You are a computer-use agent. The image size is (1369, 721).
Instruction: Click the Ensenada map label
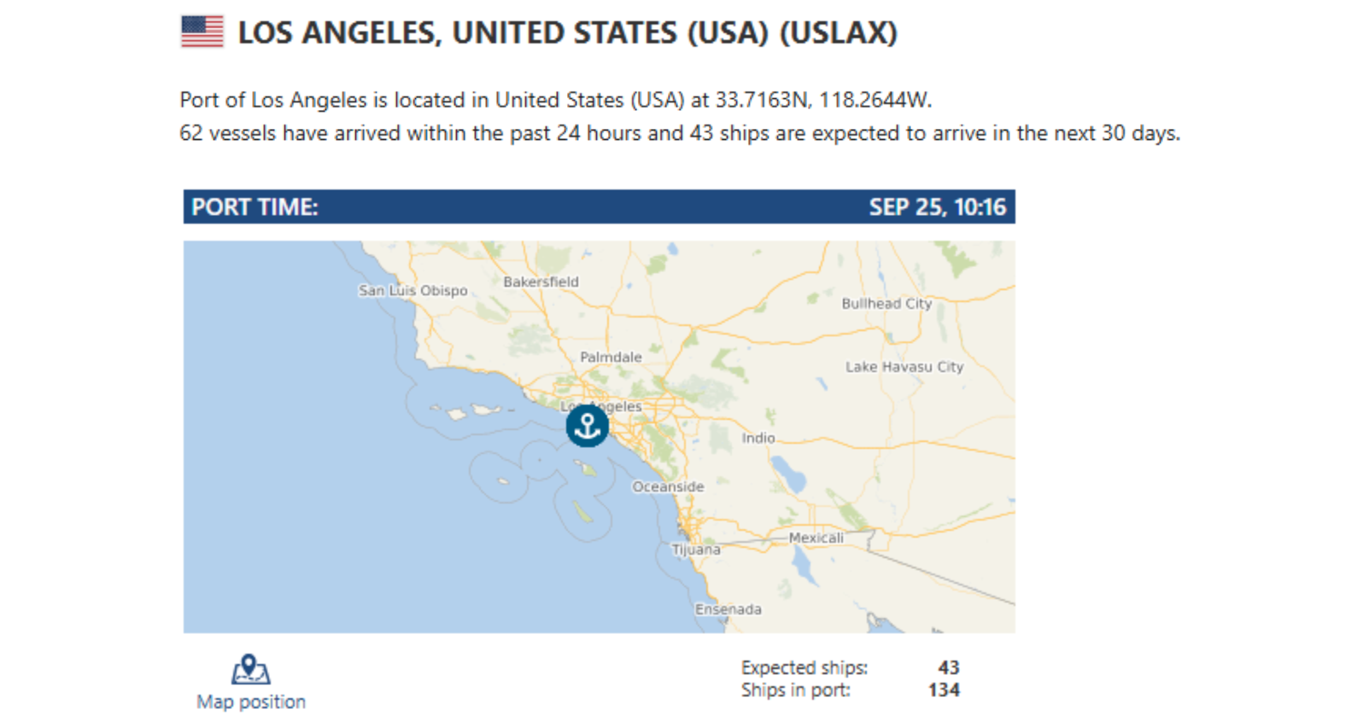(x=728, y=609)
